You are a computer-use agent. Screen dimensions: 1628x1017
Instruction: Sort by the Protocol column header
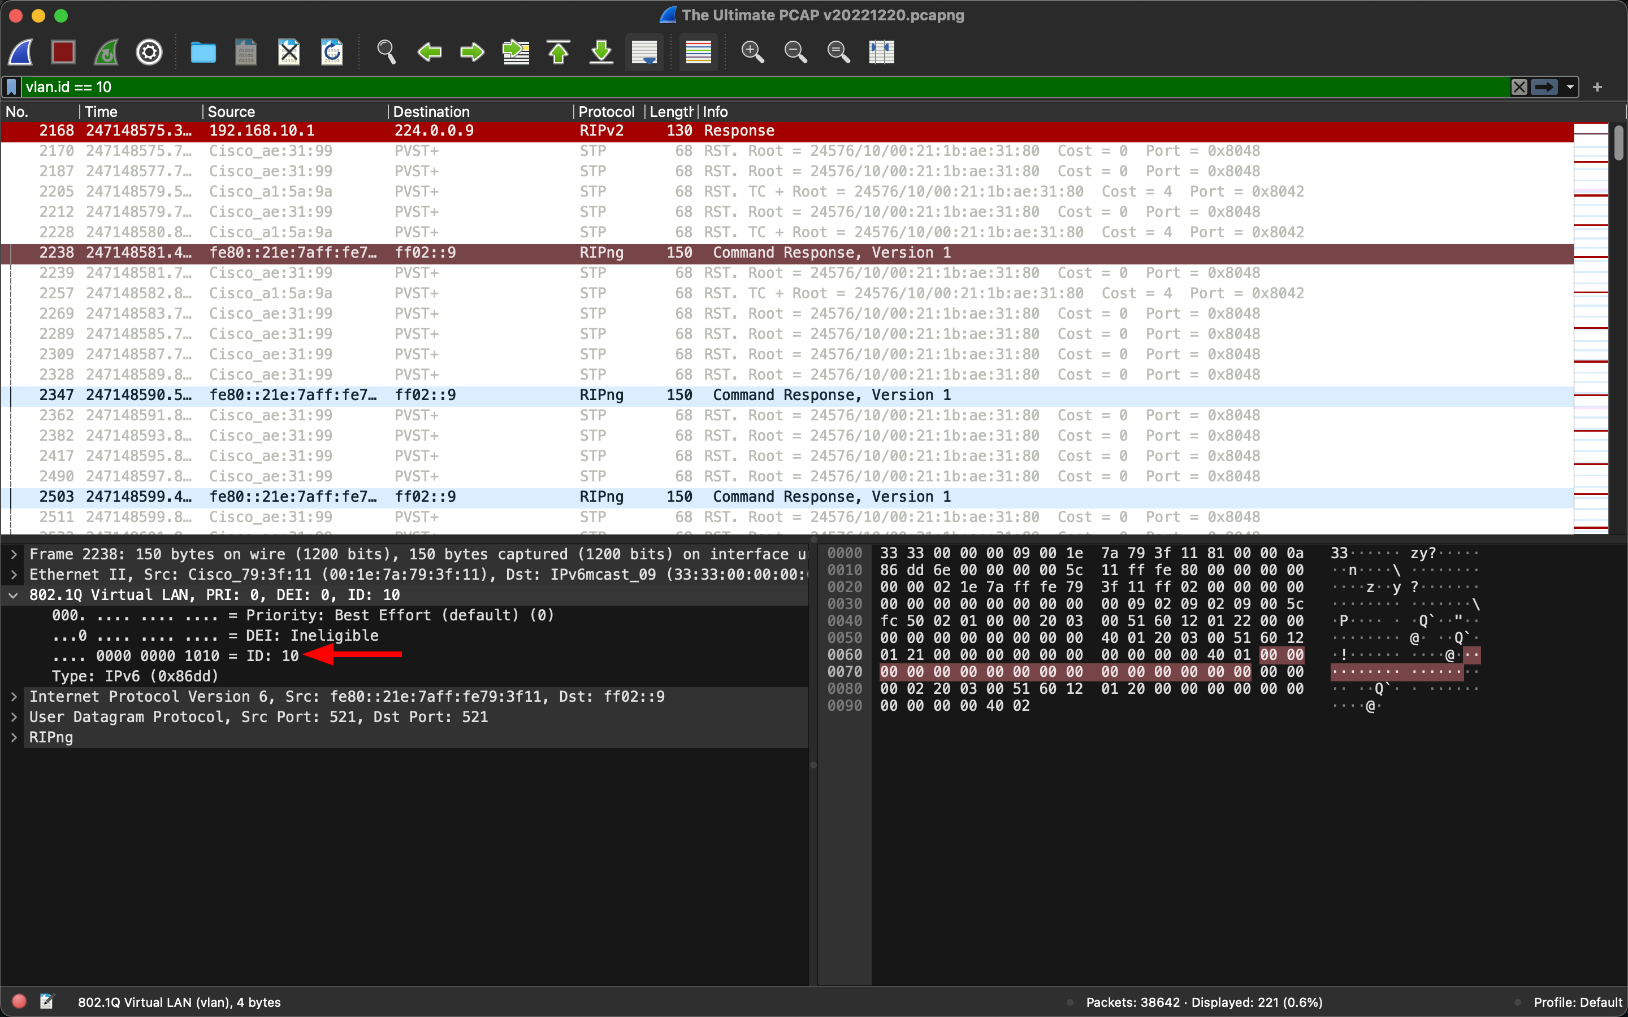coord(608,112)
